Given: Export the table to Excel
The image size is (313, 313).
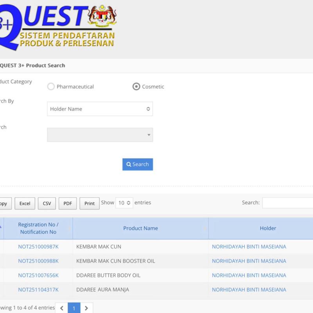Looking at the screenshot, I should [x=25, y=203].
